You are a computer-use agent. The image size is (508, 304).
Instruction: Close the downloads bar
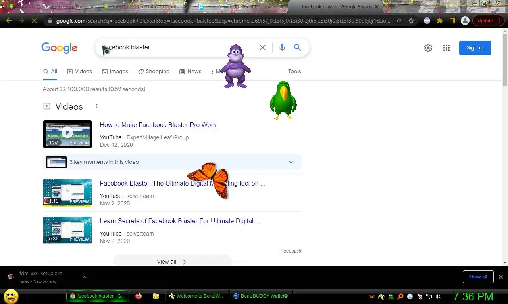tap(501, 277)
